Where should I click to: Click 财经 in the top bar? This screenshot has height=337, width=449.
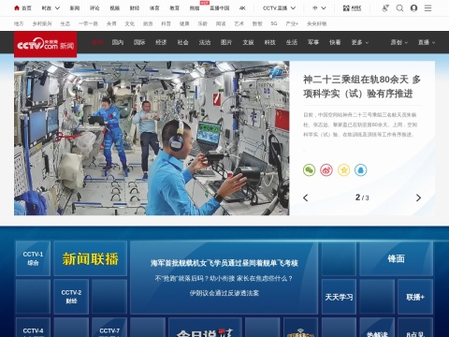(135, 8)
